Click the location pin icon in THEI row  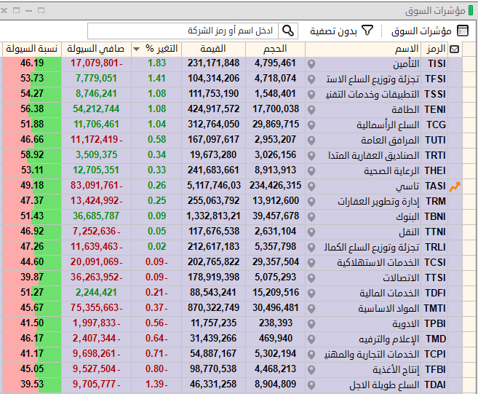pos(311,171)
